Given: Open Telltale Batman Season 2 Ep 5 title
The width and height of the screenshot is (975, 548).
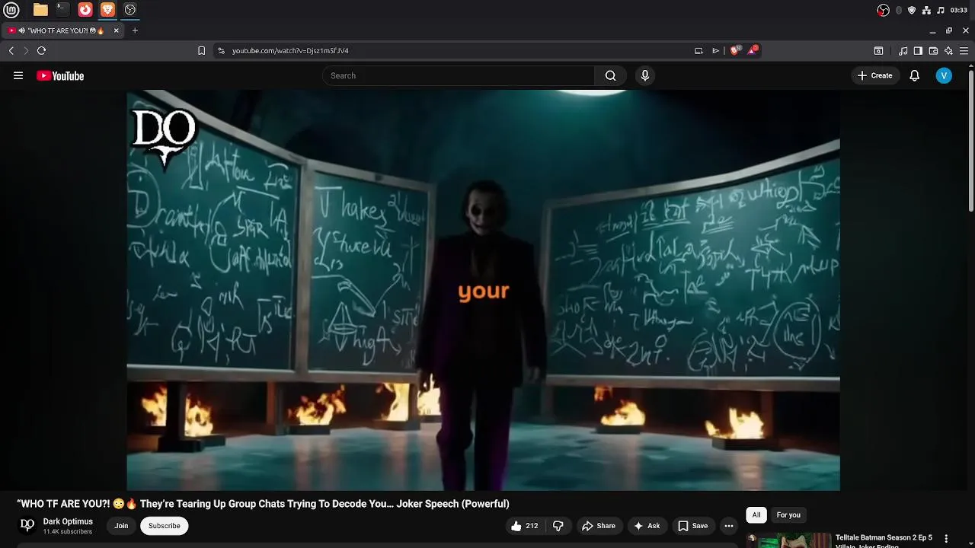Looking at the screenshot, I should click(884, 540).
